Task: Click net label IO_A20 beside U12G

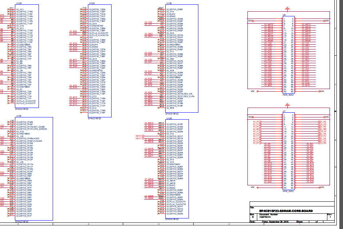Action: pos(73,31)
